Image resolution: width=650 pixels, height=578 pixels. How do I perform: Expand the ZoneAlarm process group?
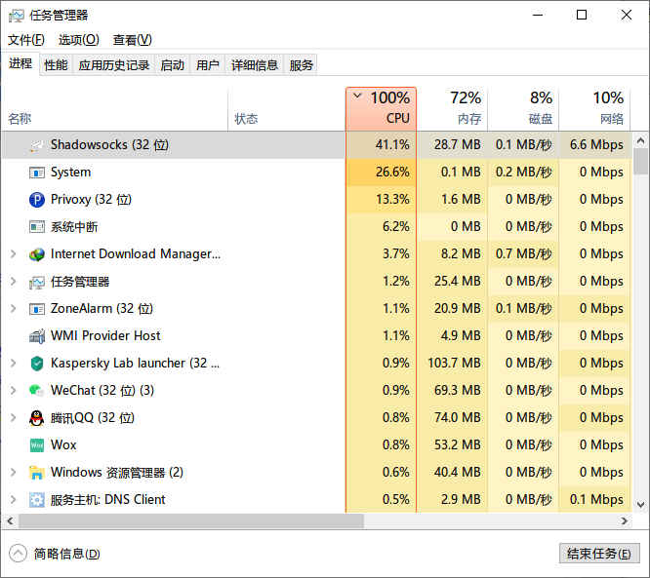click(14, 308)
